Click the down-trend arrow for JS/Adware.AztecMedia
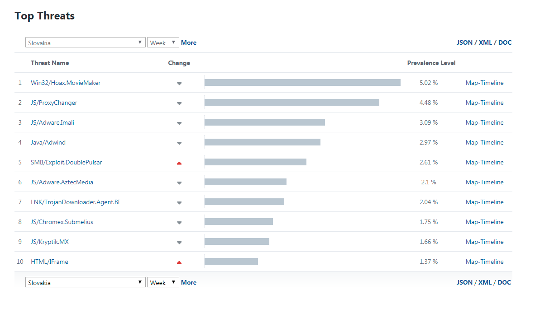Screen dimensions: 535x309 click(x=179, y=183)
